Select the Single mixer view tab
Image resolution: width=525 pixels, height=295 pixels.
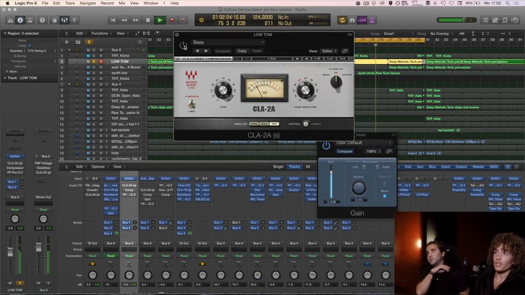(278, 167)
